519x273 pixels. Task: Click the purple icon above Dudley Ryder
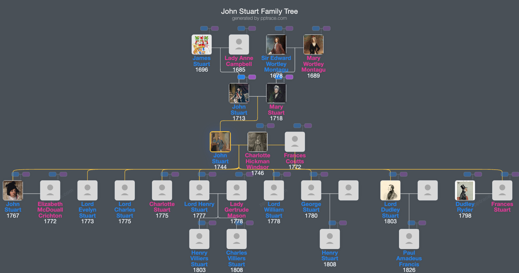point(477,174)
